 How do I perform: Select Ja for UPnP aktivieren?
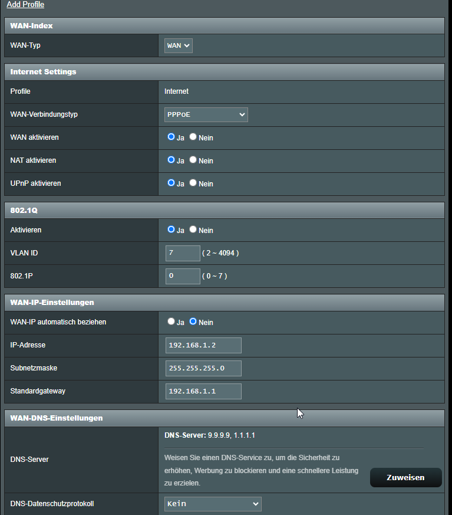click(x=171, y=183)
